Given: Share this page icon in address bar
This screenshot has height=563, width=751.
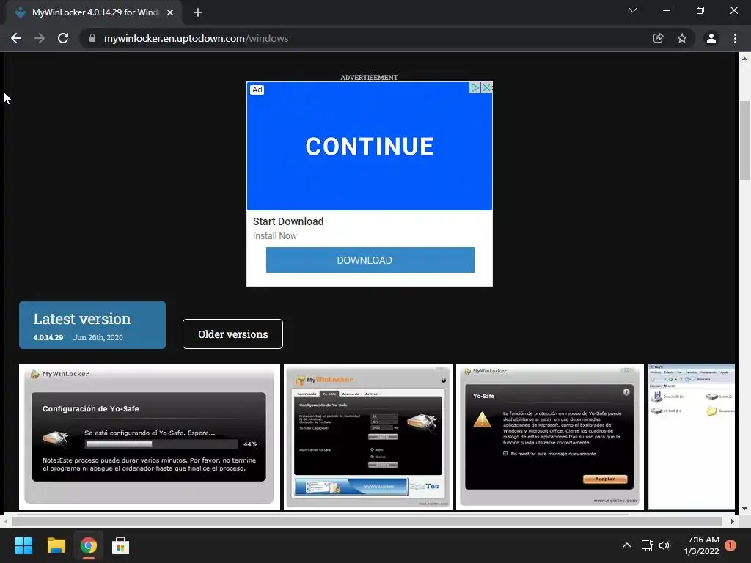Looking at the screenshot, I should pyautogui.click(x=659, y=38).
